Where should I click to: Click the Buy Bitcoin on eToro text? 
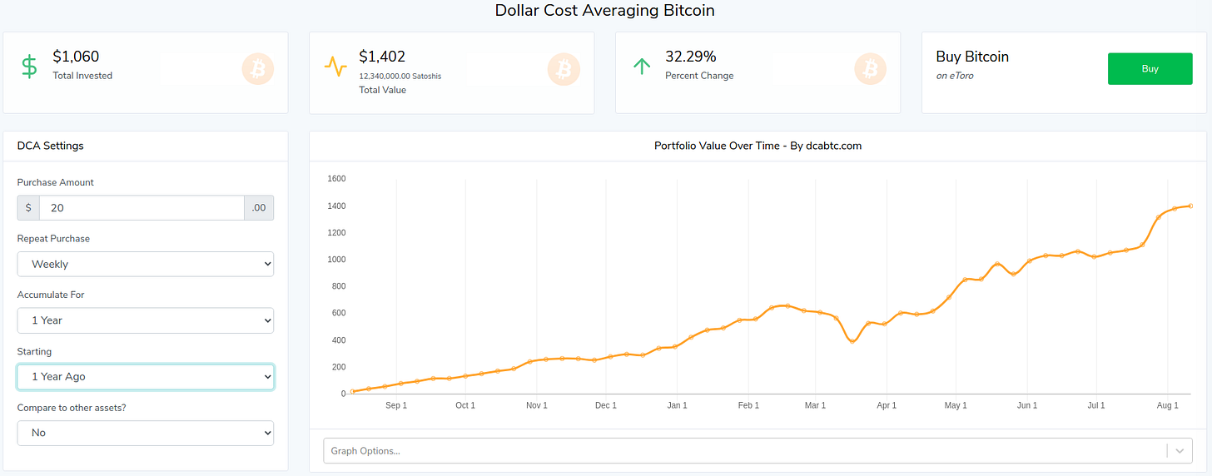pos(972,65)
